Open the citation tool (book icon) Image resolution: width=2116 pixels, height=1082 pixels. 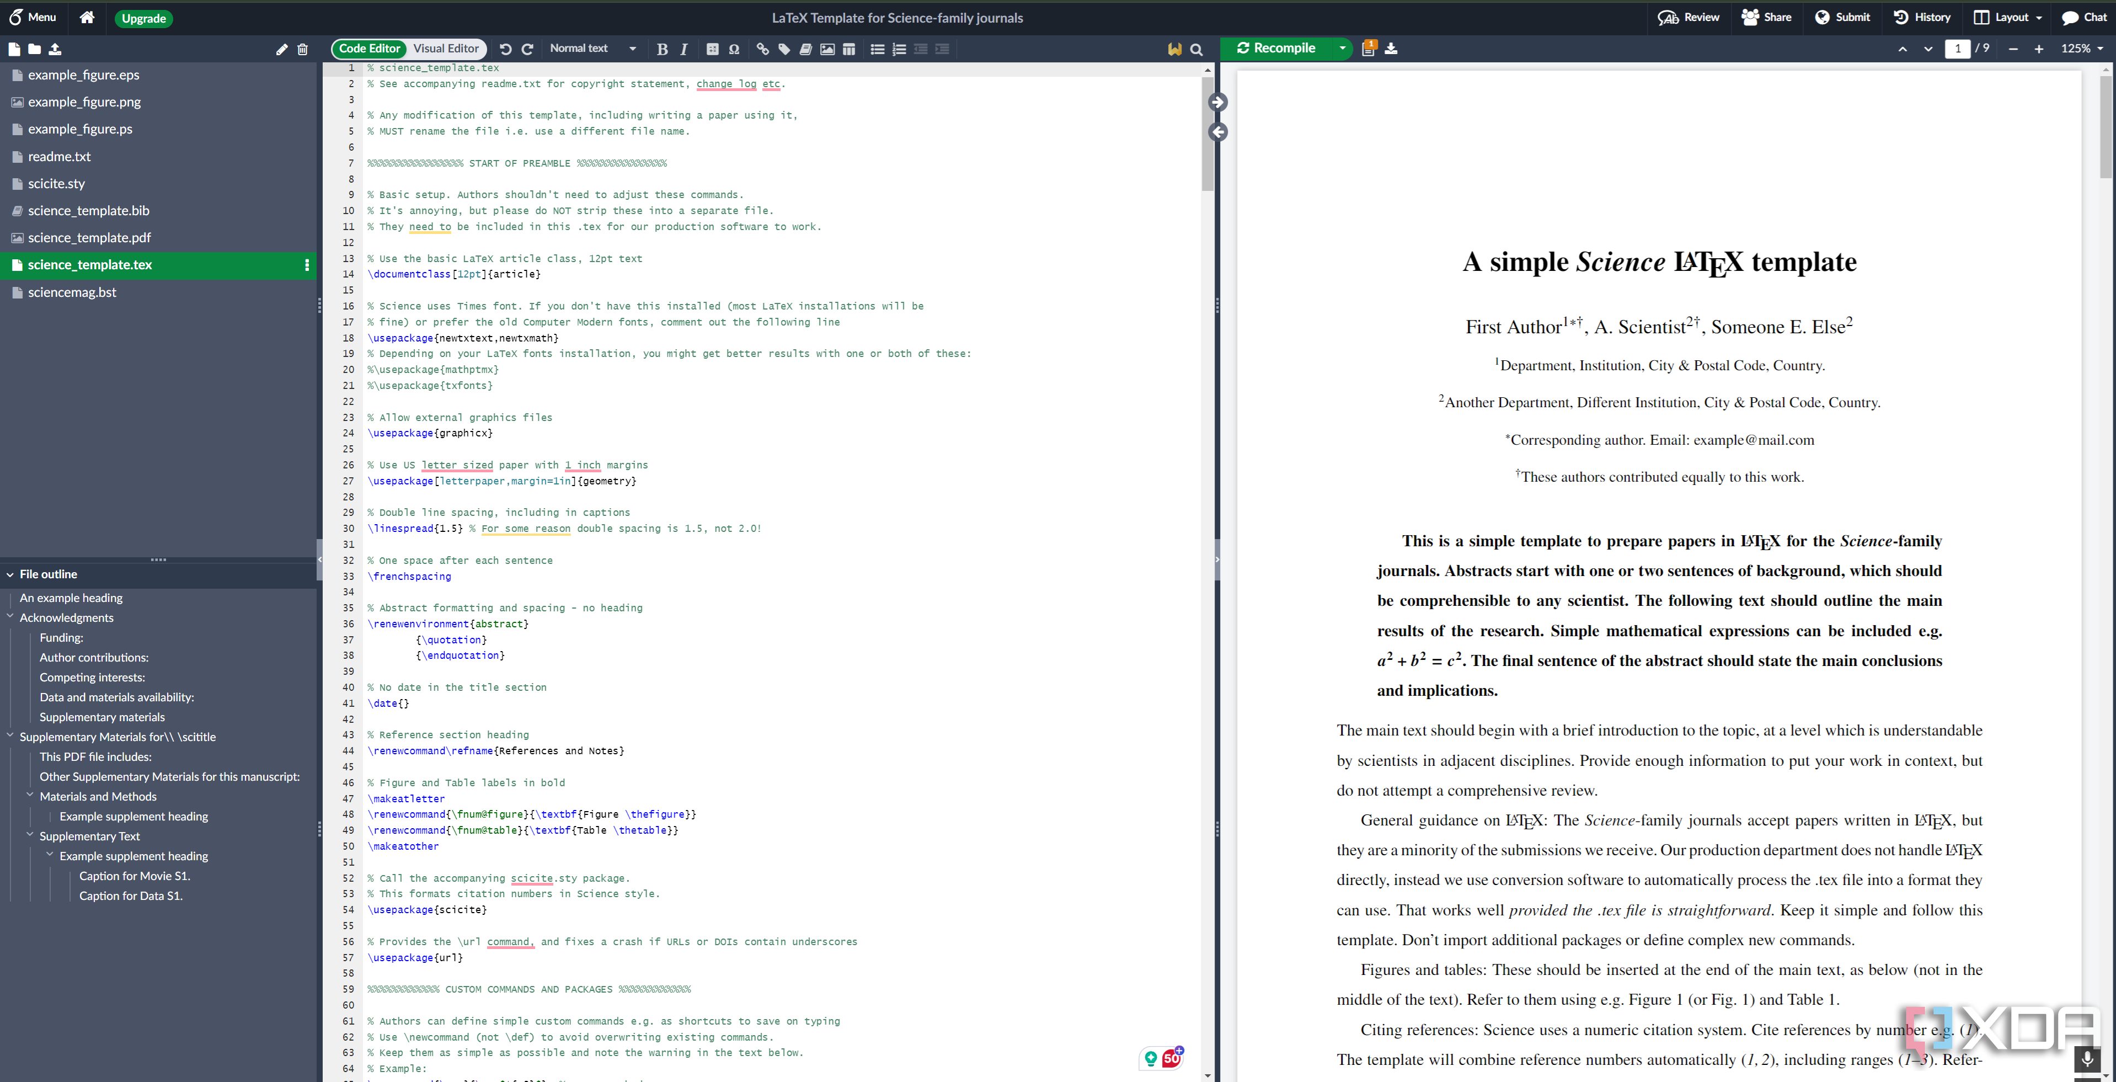click(806, 49)
